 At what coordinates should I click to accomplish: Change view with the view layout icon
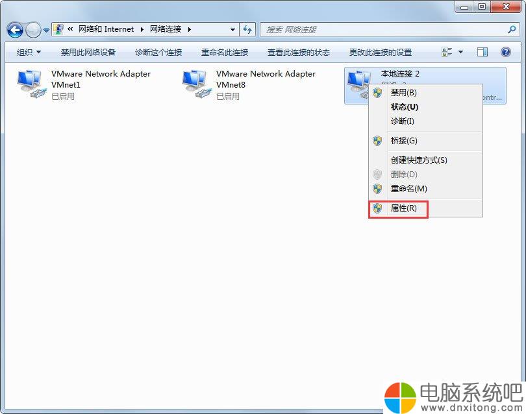(447, 52)
